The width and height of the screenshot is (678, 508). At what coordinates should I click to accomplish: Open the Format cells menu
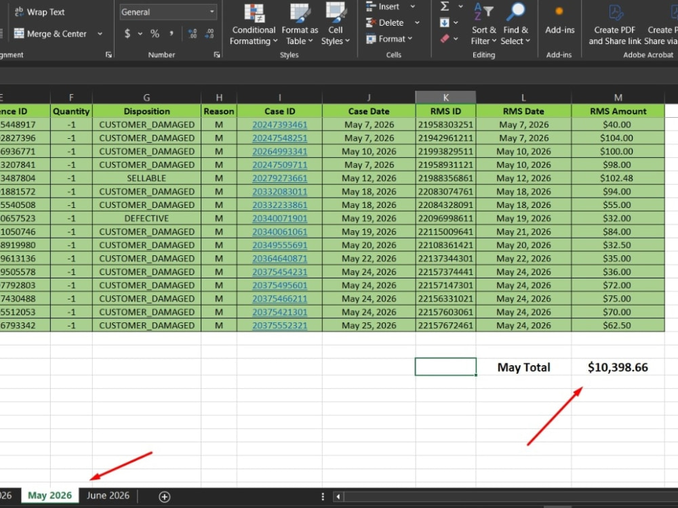(x=389, y=39)
